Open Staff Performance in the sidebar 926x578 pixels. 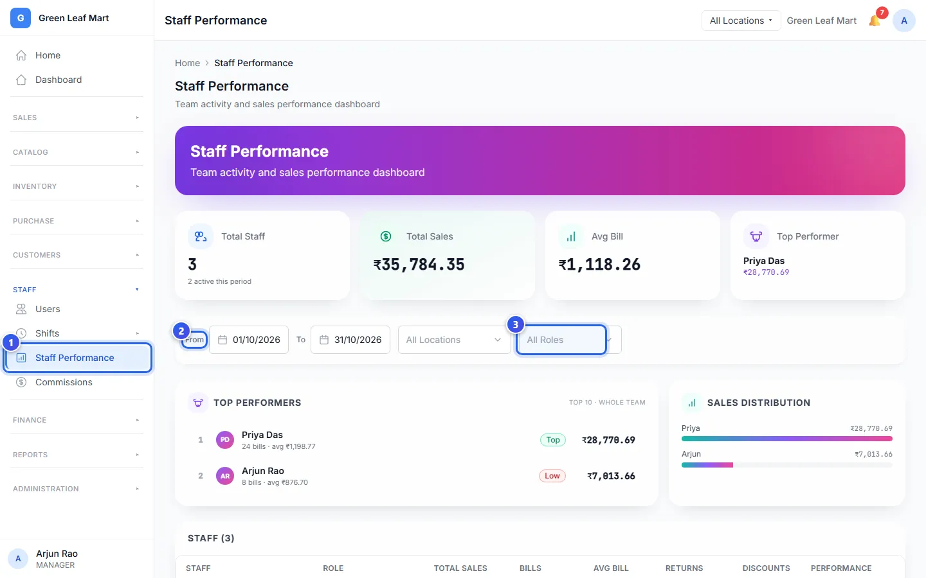click(x=78, y=358)
